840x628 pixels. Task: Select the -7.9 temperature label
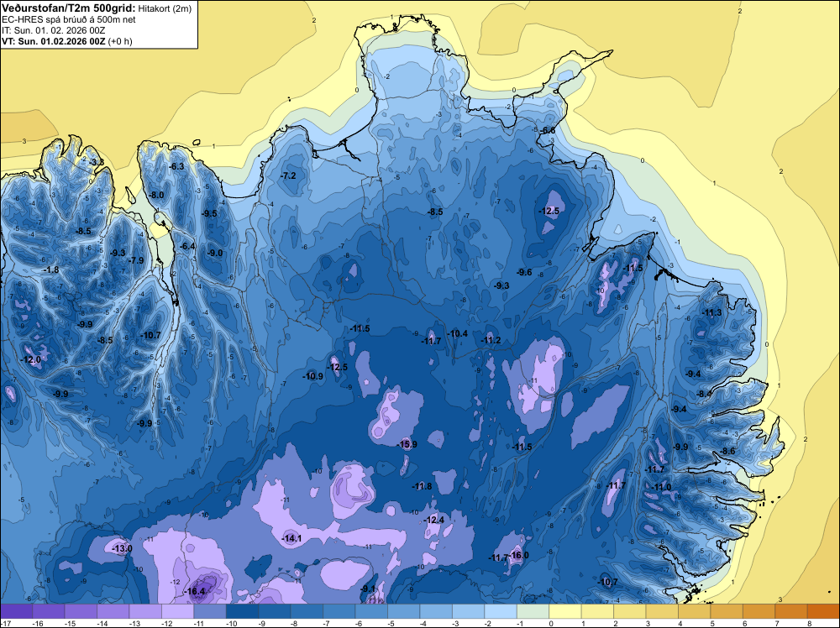(136, 260)
